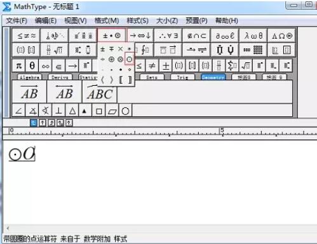Insert asterisk operator from open palette
This screenshot has width=317, height=244.
click(x=130, y=49)
